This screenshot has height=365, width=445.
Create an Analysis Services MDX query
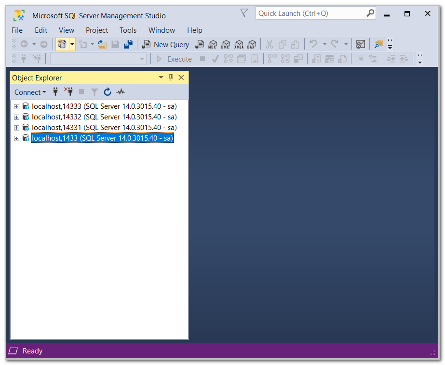click(x=213, y=44)
